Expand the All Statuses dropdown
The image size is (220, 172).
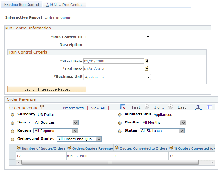pos(162,131)
